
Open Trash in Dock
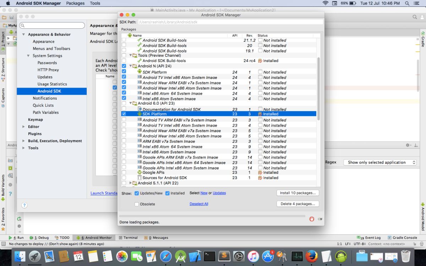point(405,256)
